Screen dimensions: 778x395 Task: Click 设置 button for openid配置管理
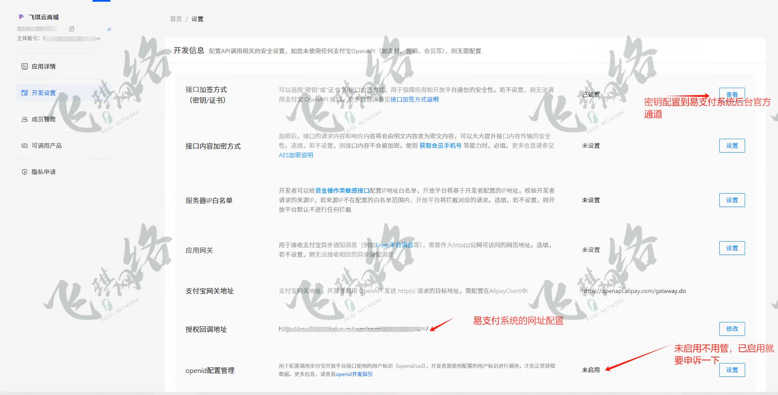732,370
